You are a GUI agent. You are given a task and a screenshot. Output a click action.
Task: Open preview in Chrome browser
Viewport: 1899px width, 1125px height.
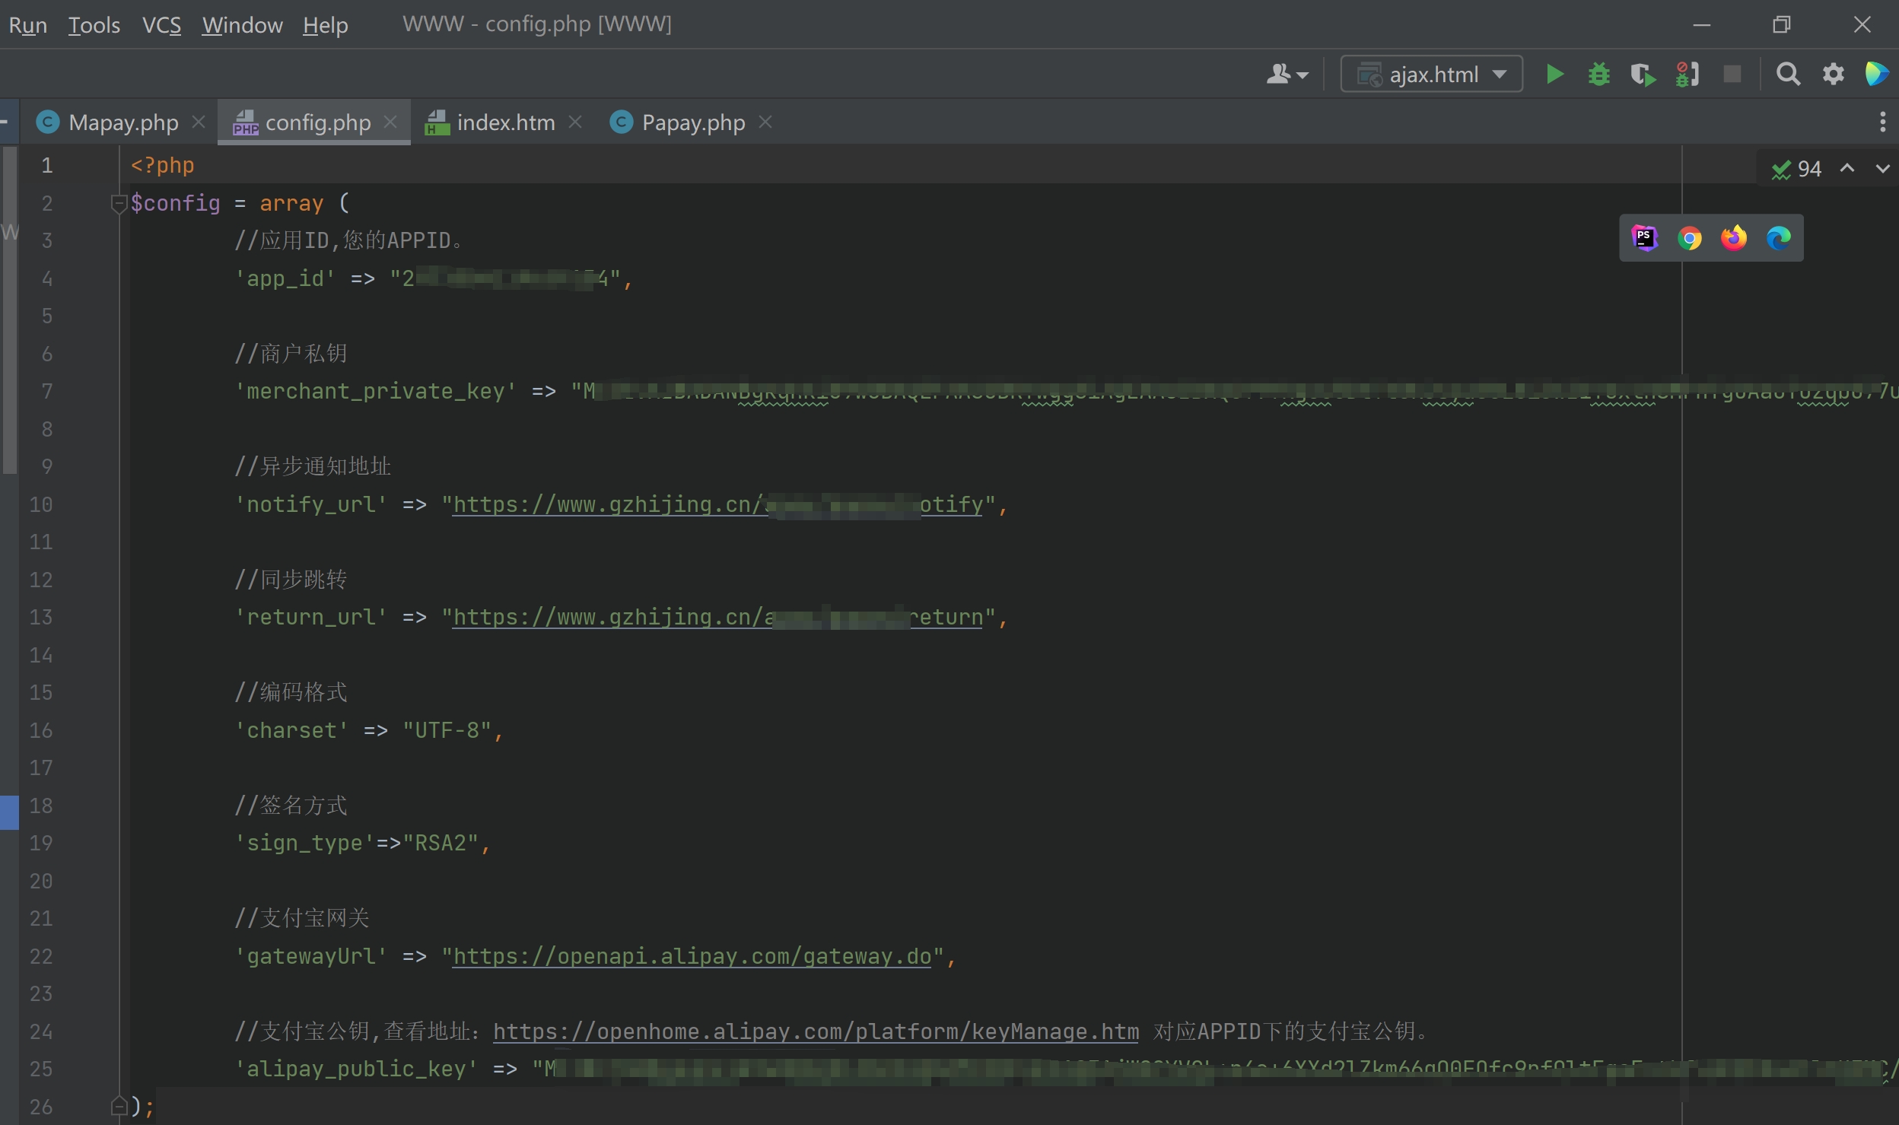(1689, 239)
